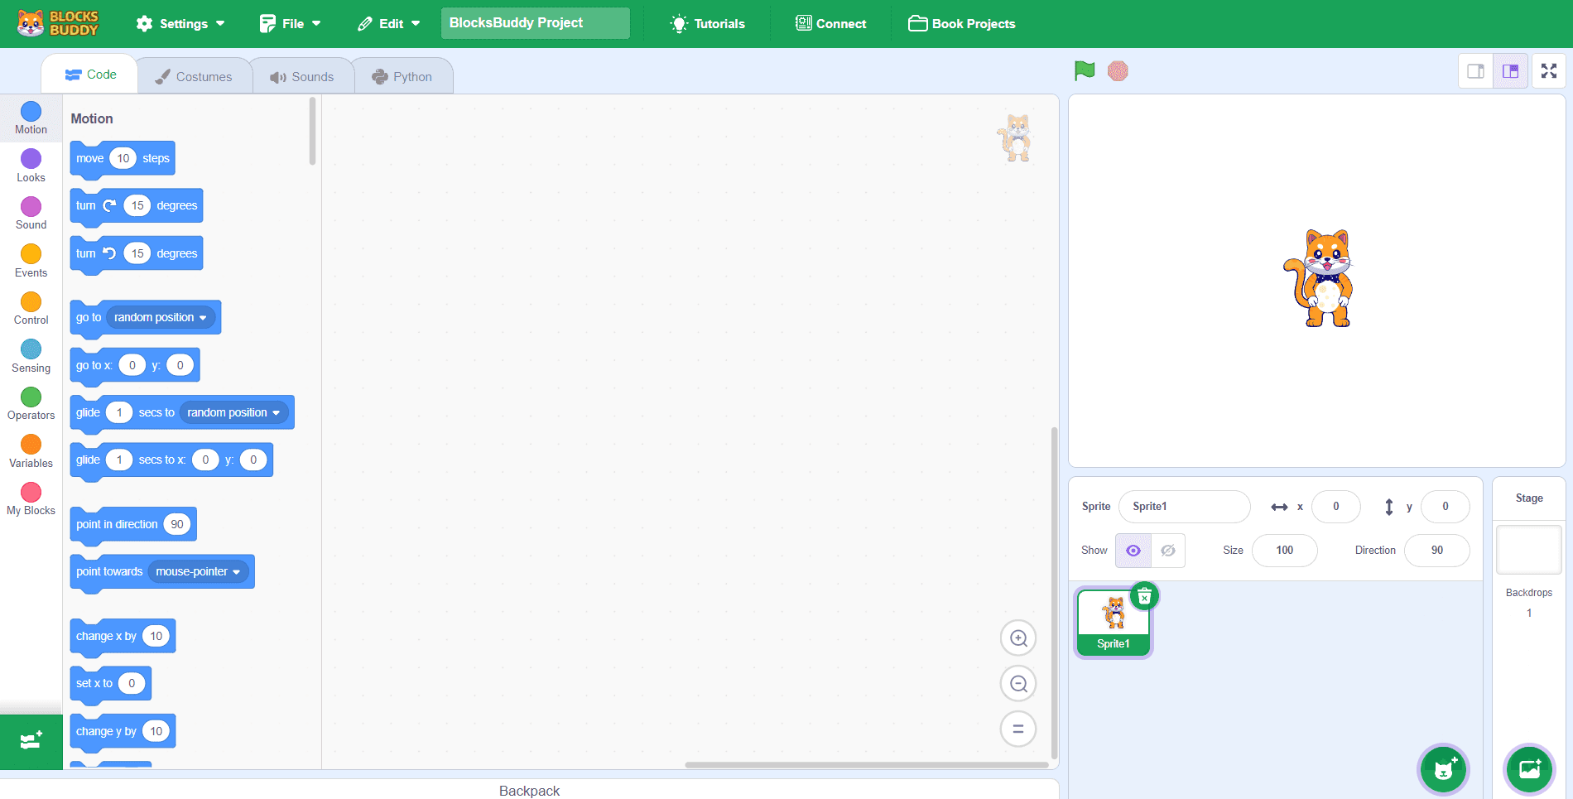Switch to the Costumes tab
The width and height of the screenshot is (1573, 799).
(x=194, y=76)
